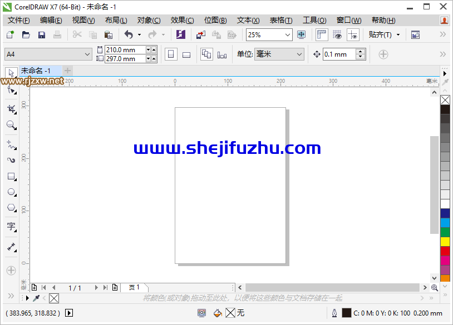The width and height of the screenshot is (453, 325).
Task: Toggle the All Pages layout button
Action: pyautogui.click(x=206, y=54)
